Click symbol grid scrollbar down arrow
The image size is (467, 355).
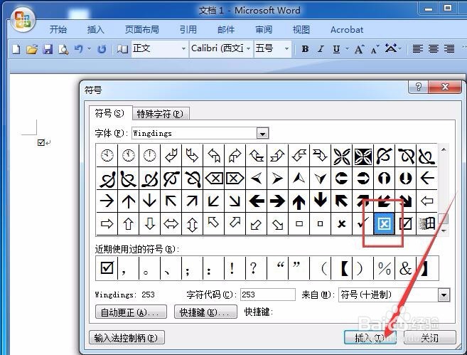(x=444, y=231)
